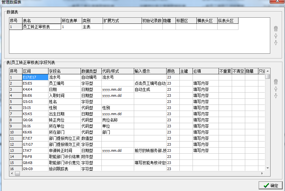Screen dimensions: 285x191
Task: Click vertical scrollbar up arrow in field list
Action: [x=268, y=71]
